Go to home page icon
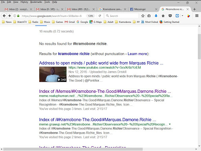 pos(163,16)
